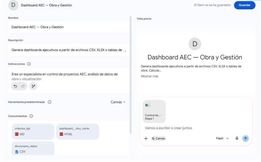Viewport: 261px width, 162px height.
Task: Click Mostrar más link
Action: click(149, 76)
